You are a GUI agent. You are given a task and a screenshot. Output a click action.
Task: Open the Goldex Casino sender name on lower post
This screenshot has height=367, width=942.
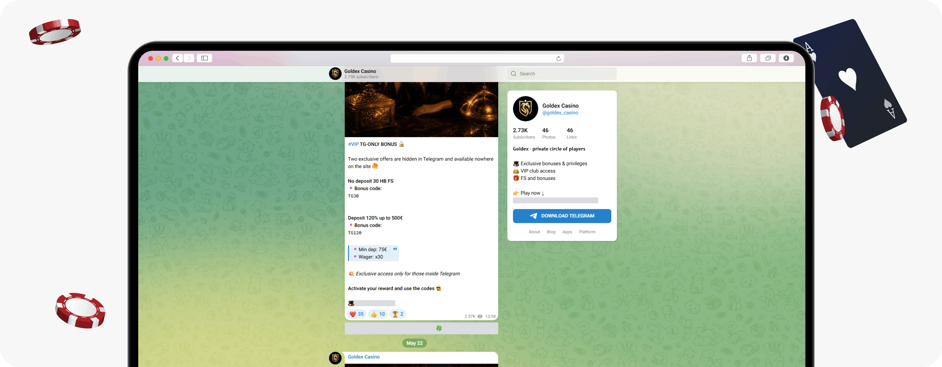click(x=364, y=357)
